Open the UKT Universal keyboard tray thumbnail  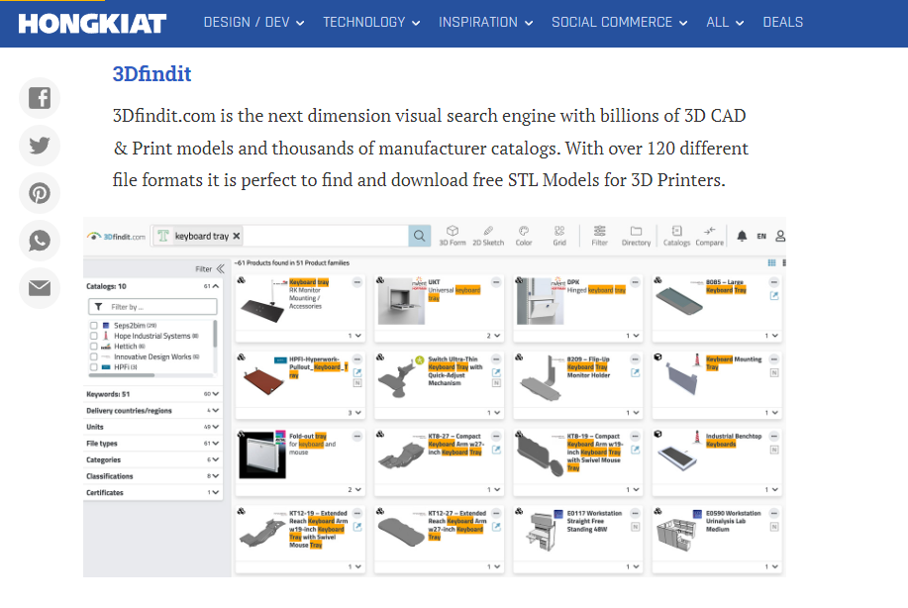click(x=401, y=301)
